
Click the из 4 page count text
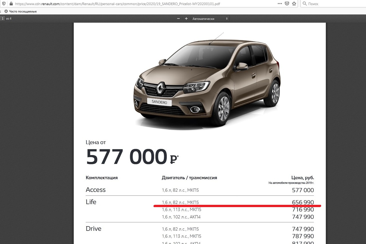tap(9, 19)
